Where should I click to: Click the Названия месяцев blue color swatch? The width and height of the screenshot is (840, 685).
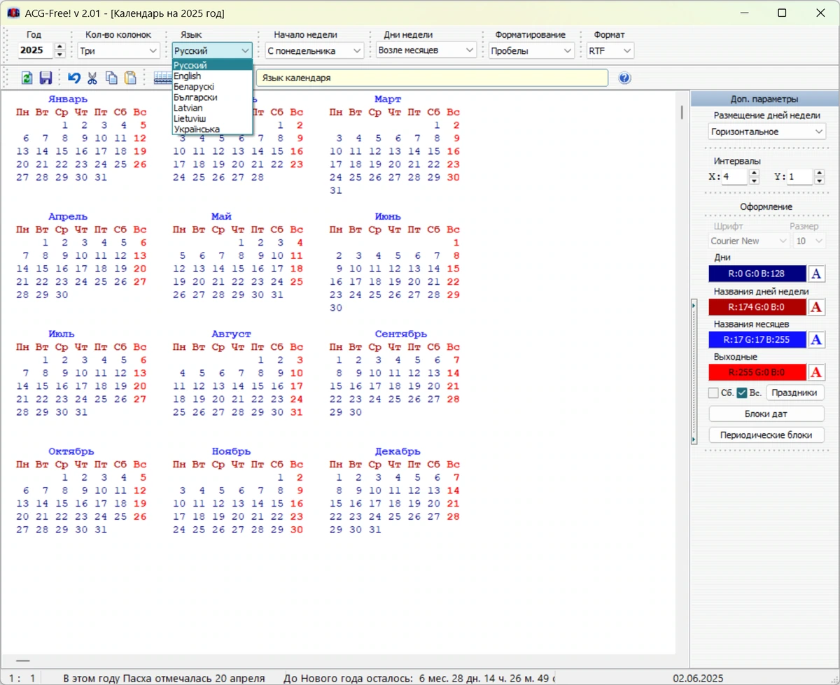pos(757,340)
